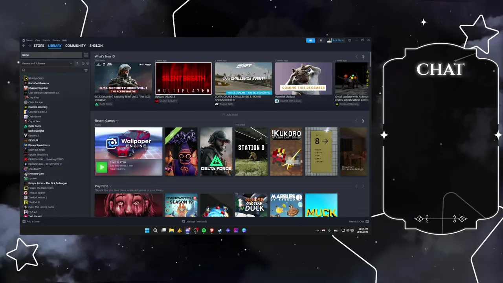Open File Explorer from taskbar

click(x=171, y=230)
